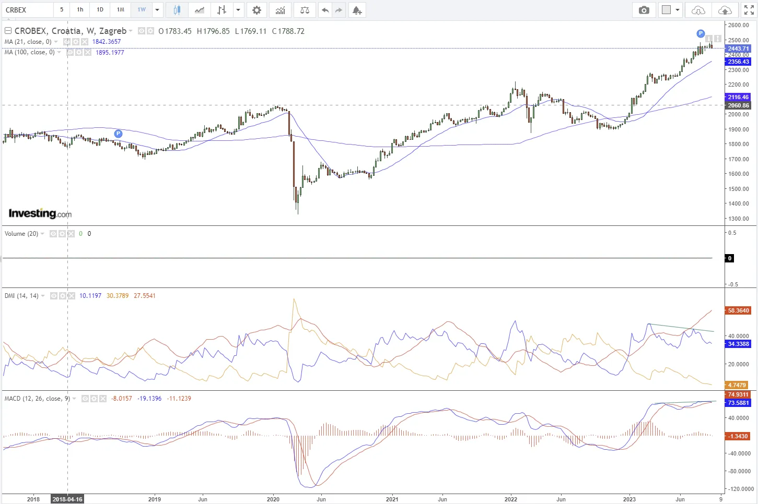Image resolution: width=758 pixels, height=504 pixels.
Task: Click the MA (21, close, 0) label
Action: pyautogui.click(x=28, y=42)
